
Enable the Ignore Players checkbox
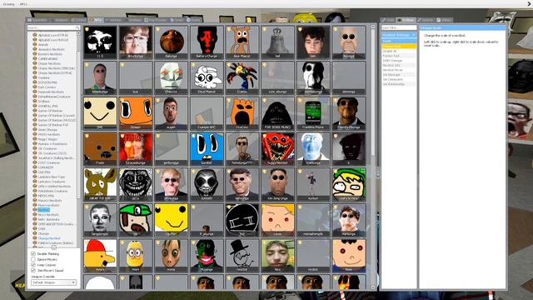33,259
